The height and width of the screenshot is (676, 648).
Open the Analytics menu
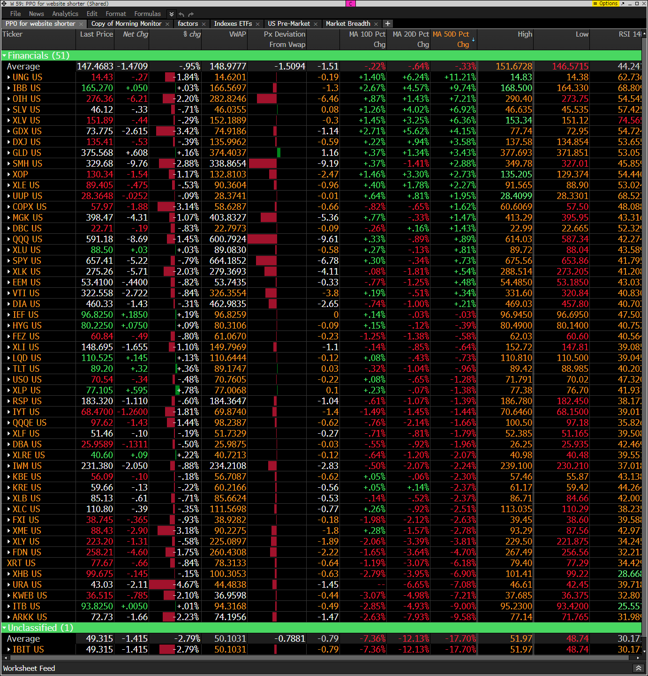click(x=65, y=14)
